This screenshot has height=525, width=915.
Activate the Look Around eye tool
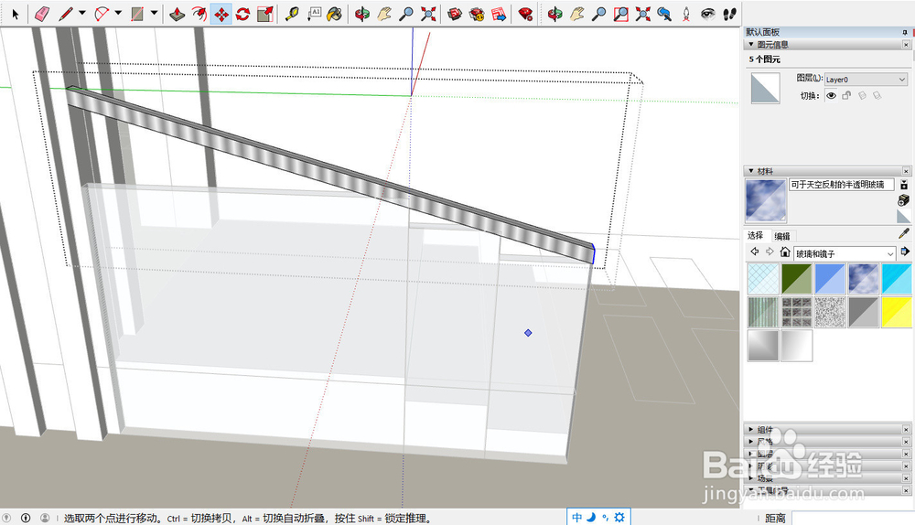point(708,14)
